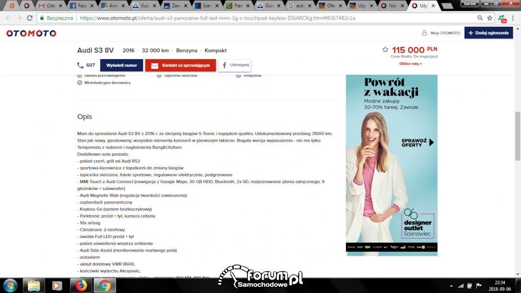The height and width of the screenshot is (293, 521).
Task: Click the taskbar clock showing 22:34
Action: point(500,286)
